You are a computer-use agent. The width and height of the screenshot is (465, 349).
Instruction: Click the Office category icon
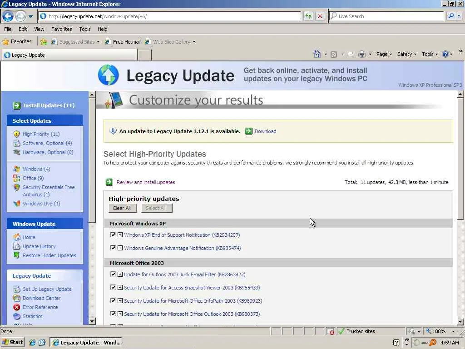pos(17,178)
